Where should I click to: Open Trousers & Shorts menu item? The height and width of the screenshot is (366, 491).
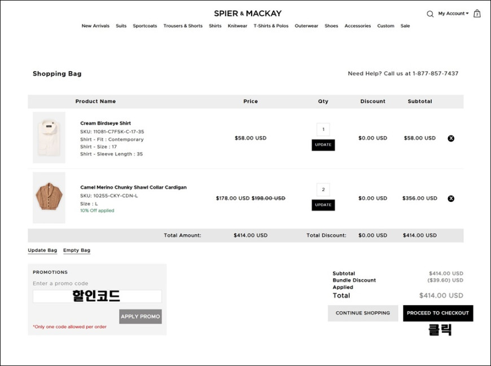183,26
